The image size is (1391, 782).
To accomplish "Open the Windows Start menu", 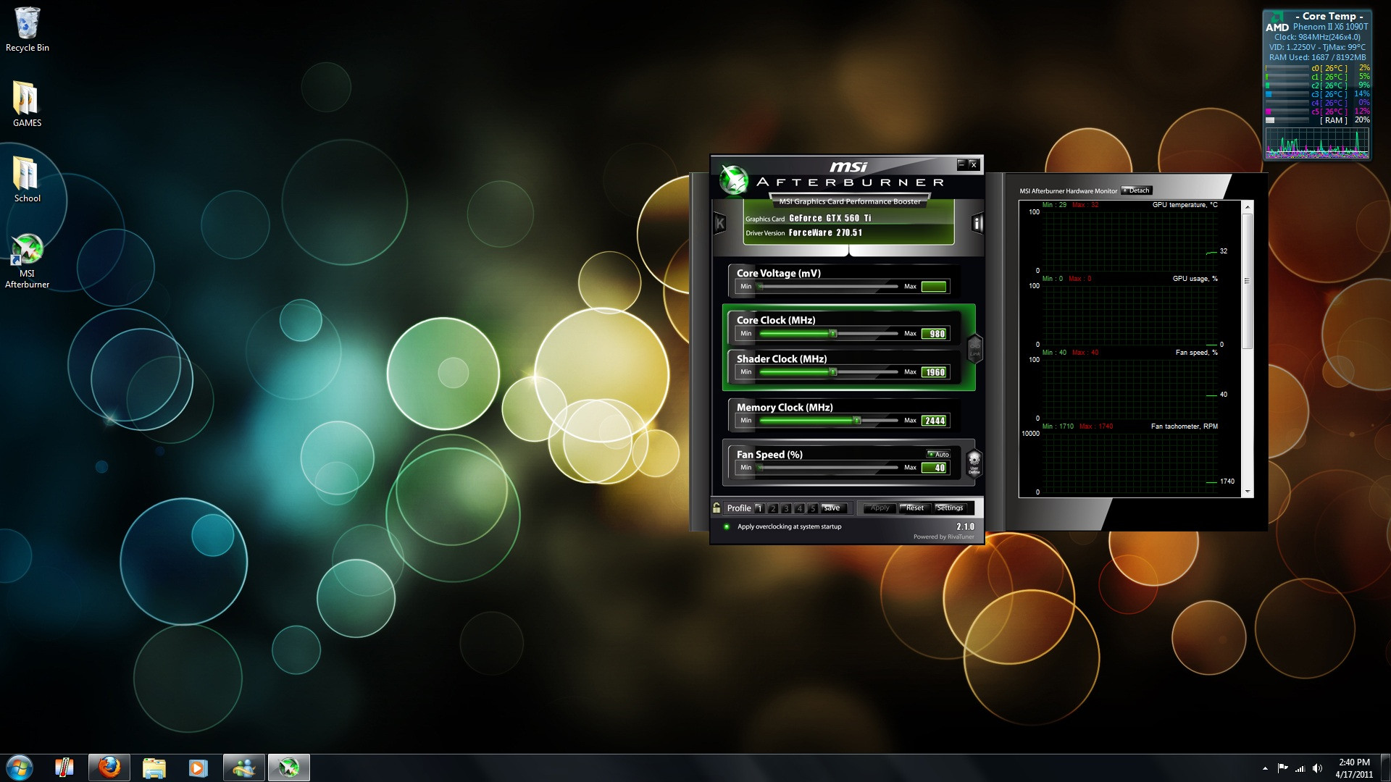I will (x=20, y=768).
